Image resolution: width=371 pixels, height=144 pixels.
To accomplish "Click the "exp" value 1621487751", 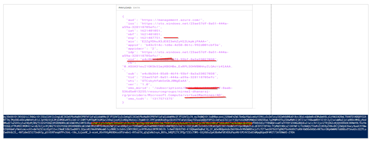I will point(151,38).
